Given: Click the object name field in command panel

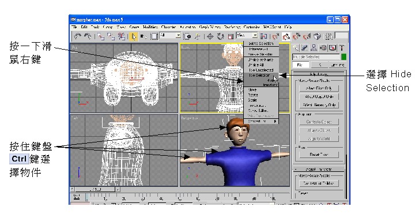Looking at the screenshot, I should pos(316,57).
